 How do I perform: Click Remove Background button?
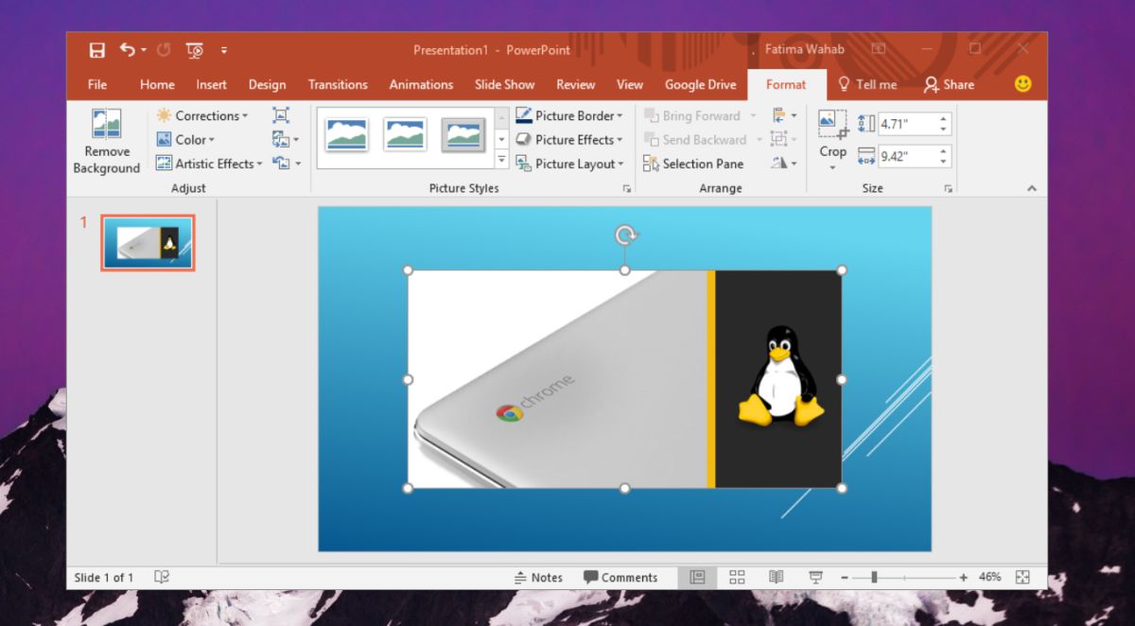(106, 141)
